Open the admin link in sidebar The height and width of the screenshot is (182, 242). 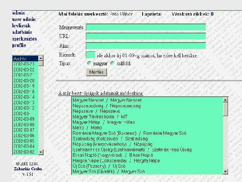coord(19,13)
